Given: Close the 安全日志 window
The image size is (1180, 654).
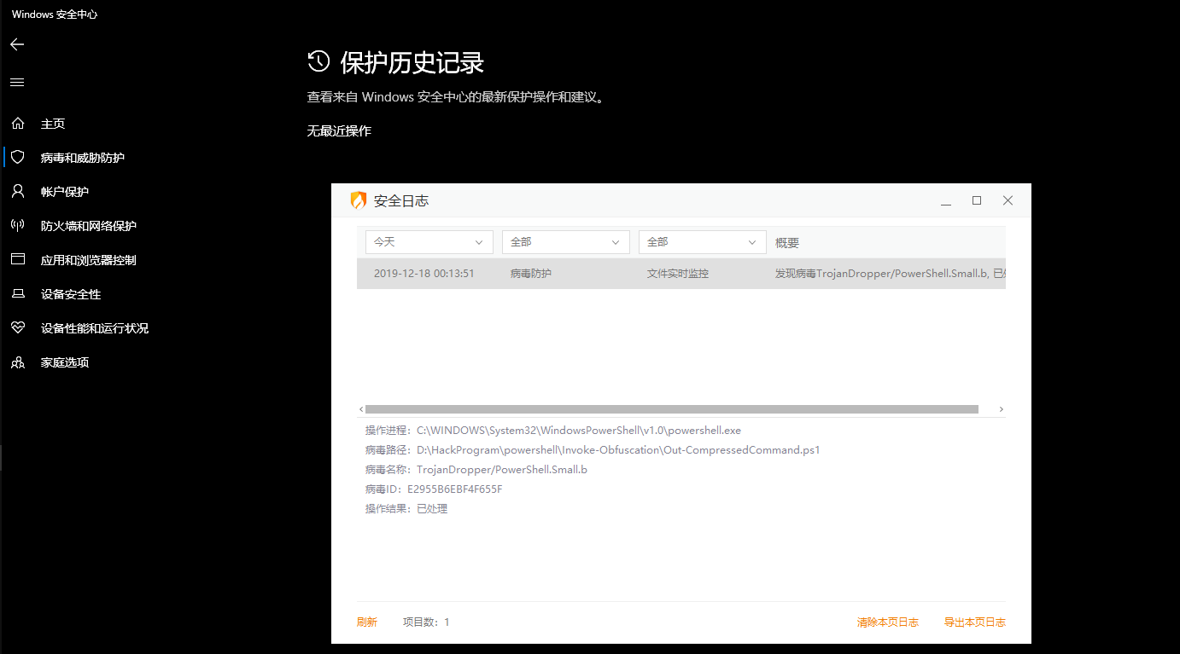Looking at the screenshot, I should coord(1008,200).
